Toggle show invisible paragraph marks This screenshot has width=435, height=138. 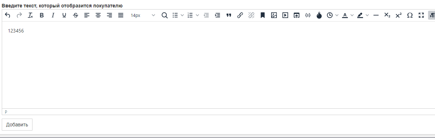pyautogui.click(x=431, y=15)
